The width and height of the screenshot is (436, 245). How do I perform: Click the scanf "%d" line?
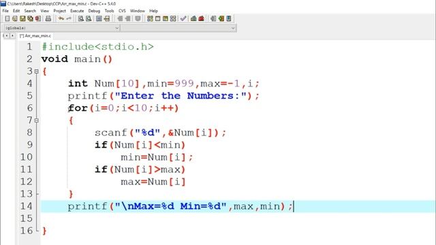[161, 133]
